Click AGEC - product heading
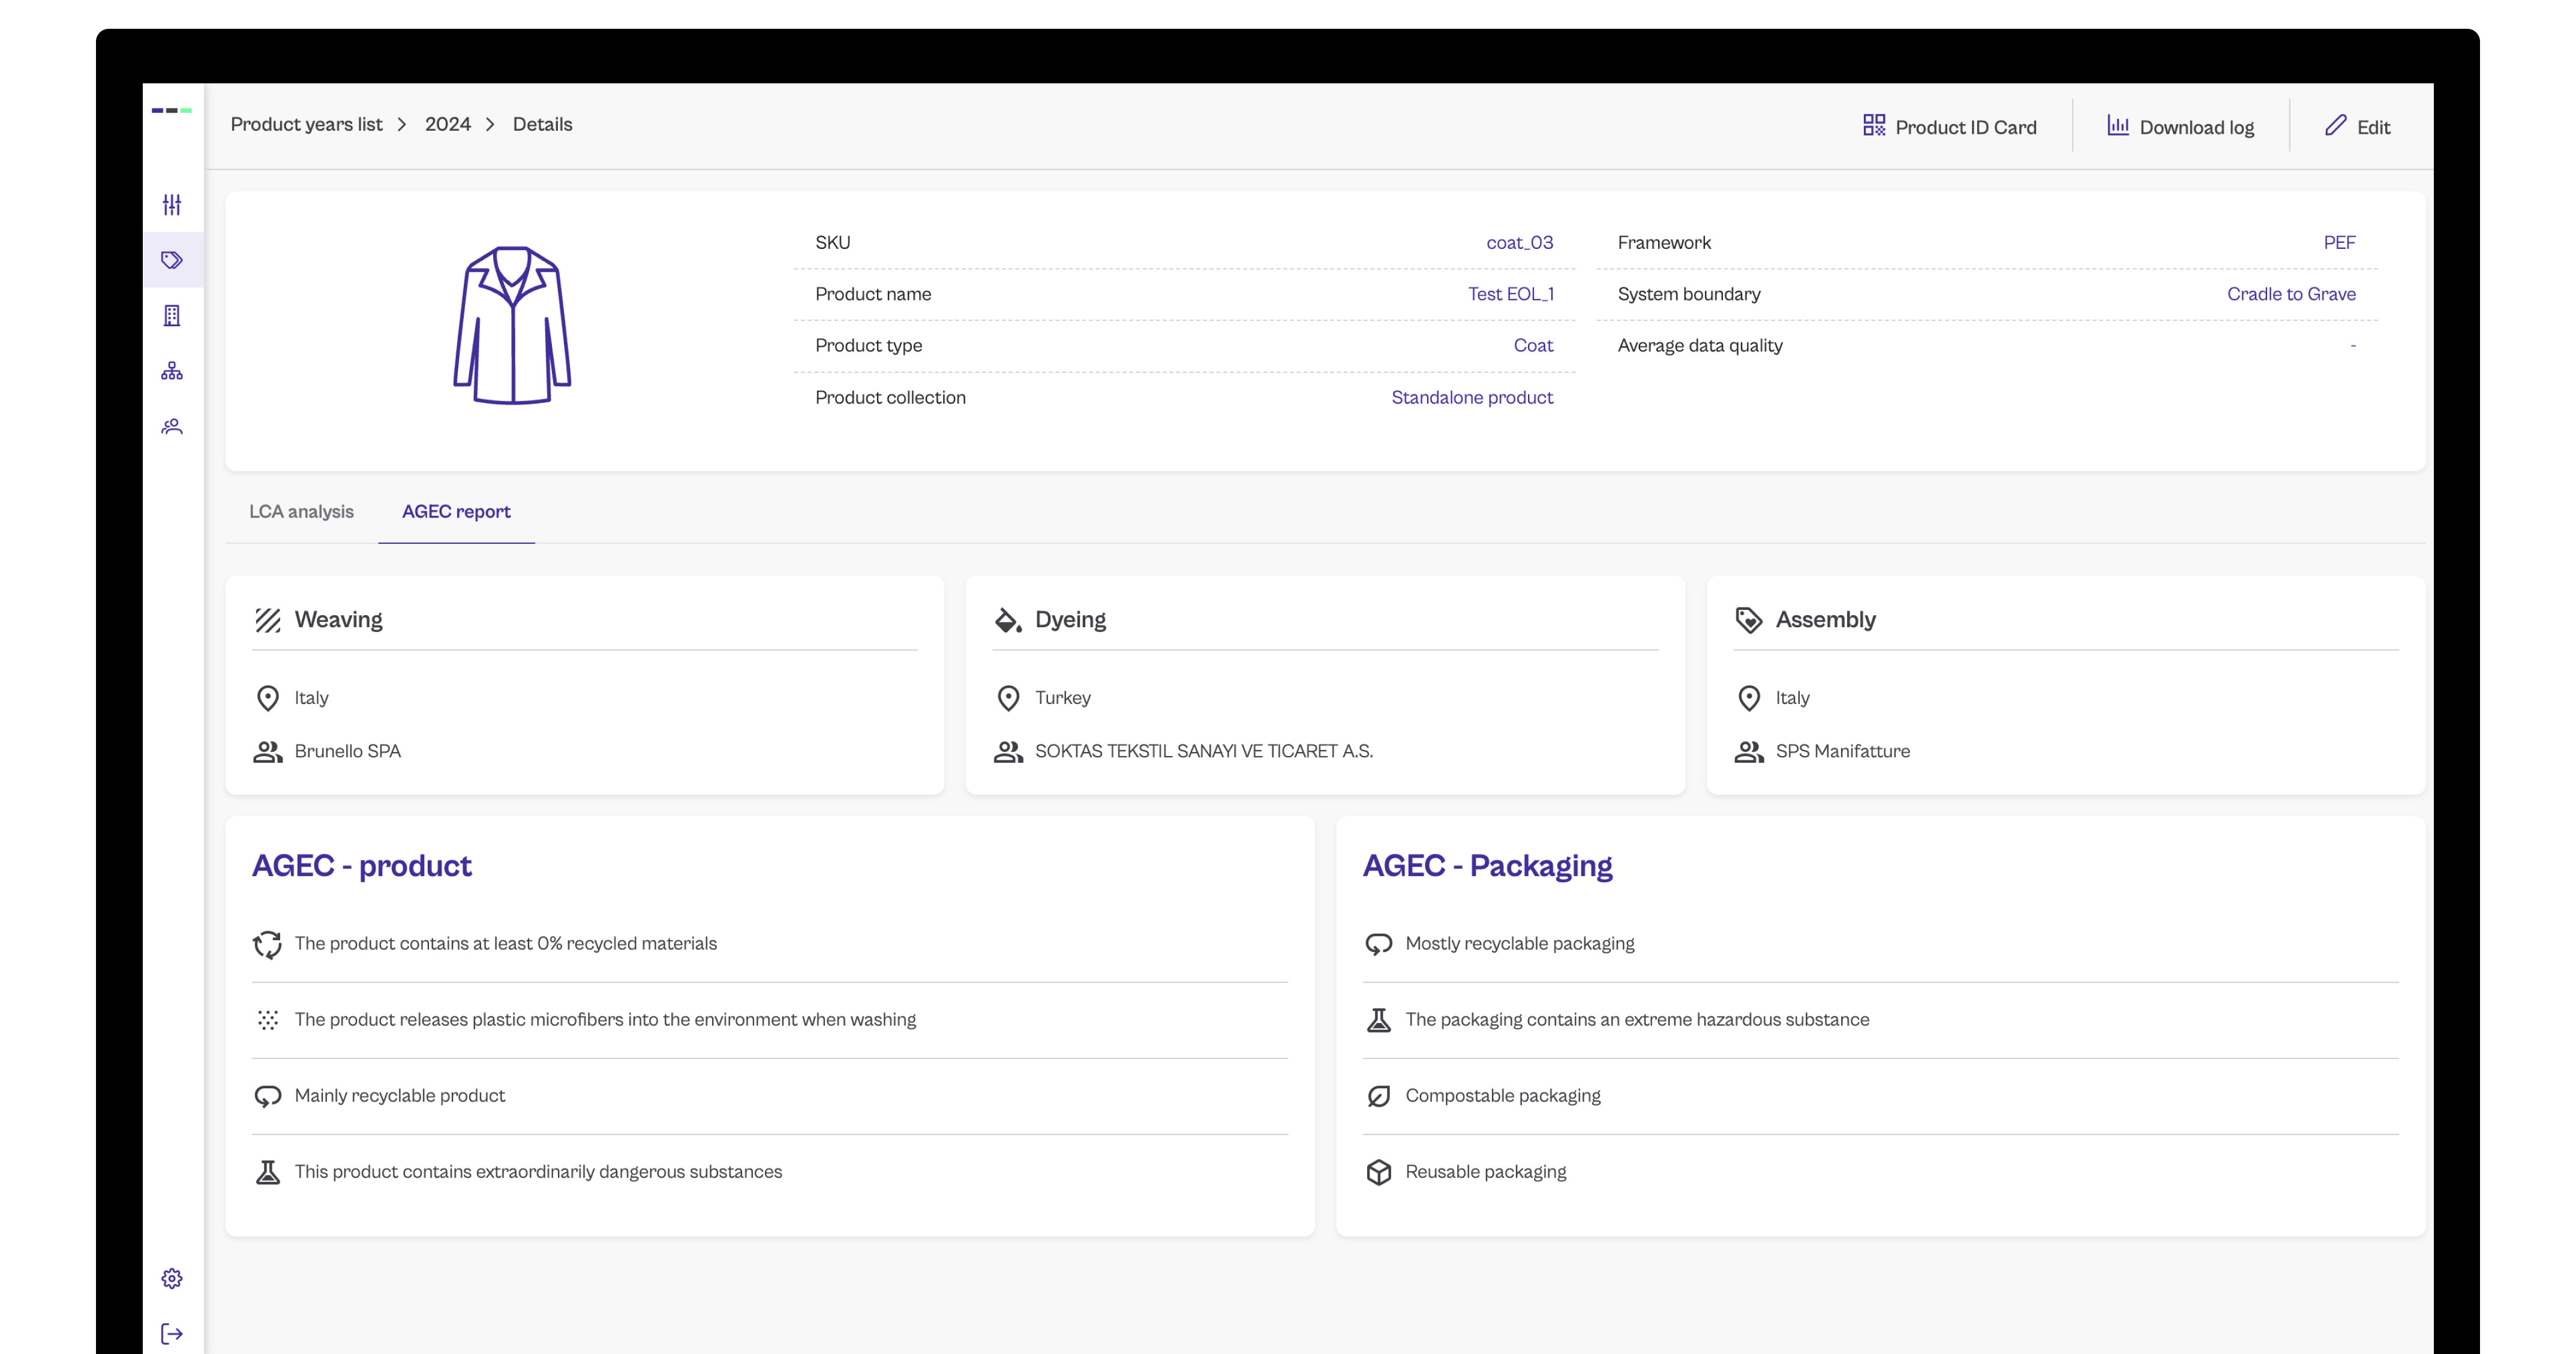The width and height of the screenshot is (2576, 1354). pyautogui.click(x=361, y=865)
